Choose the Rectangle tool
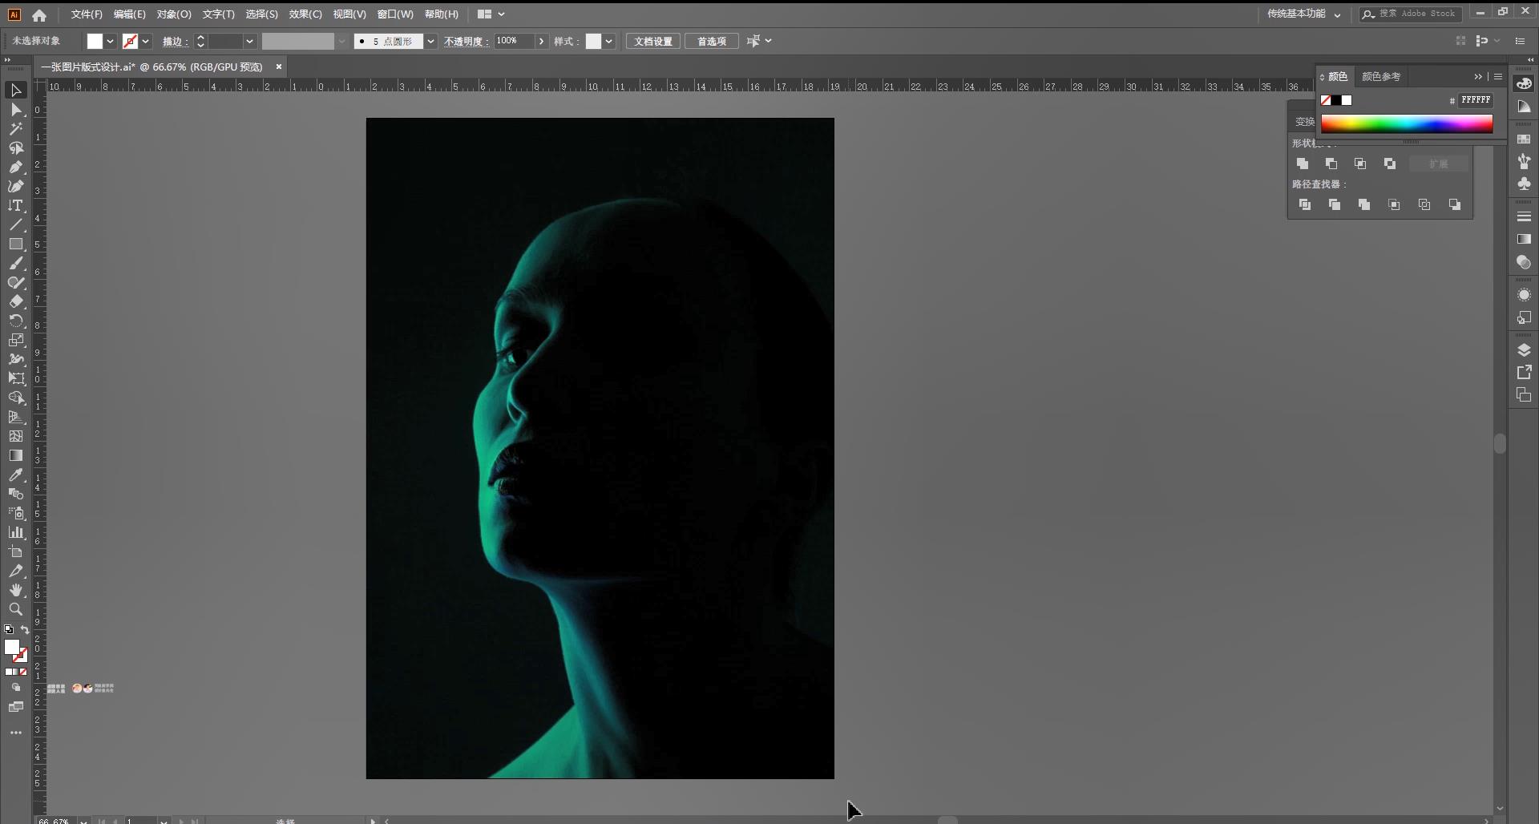1539x824 pixels. tap(16, 244)
